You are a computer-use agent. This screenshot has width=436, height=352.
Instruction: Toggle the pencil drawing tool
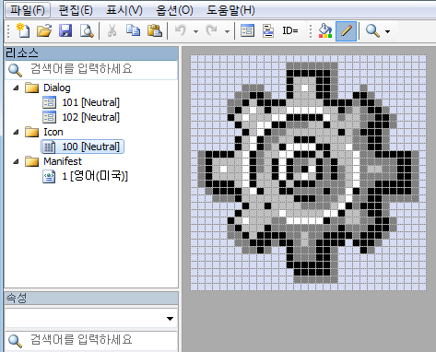[x=346, y=31]
